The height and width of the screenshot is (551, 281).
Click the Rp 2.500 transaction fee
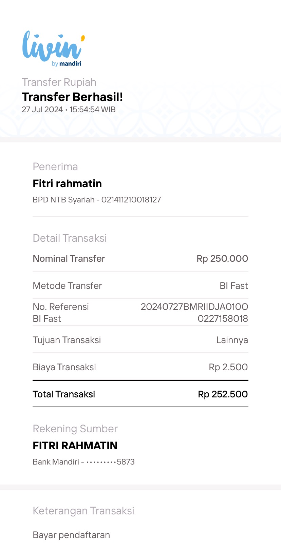(x=228, y=367)
